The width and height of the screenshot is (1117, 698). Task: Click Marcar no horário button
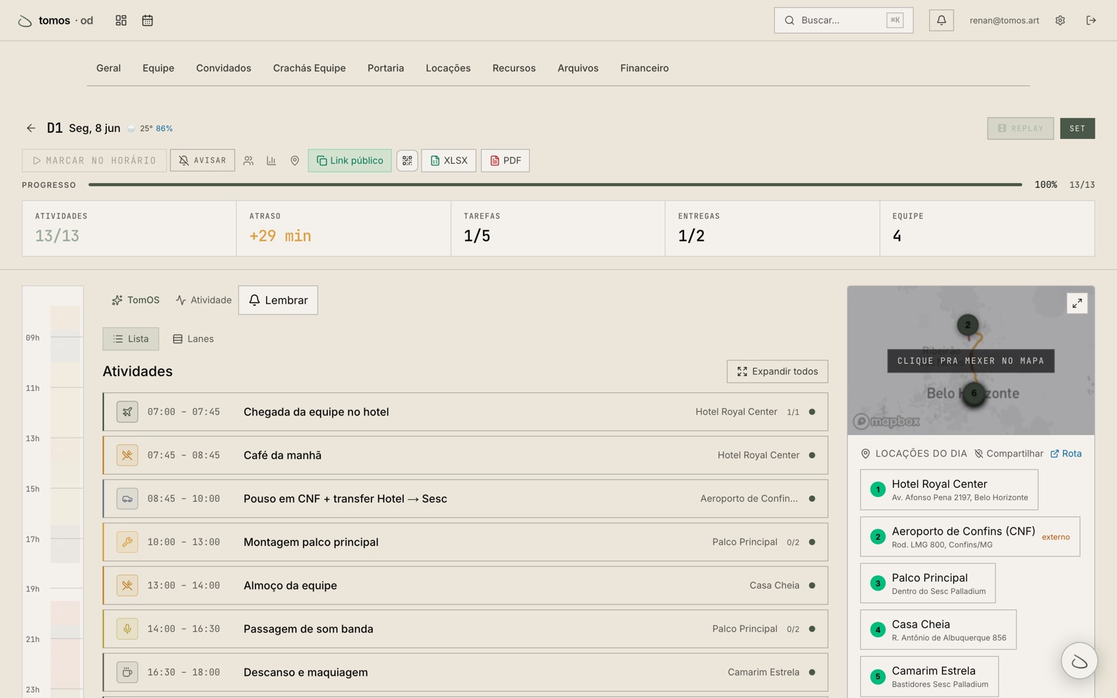point(94,161)
